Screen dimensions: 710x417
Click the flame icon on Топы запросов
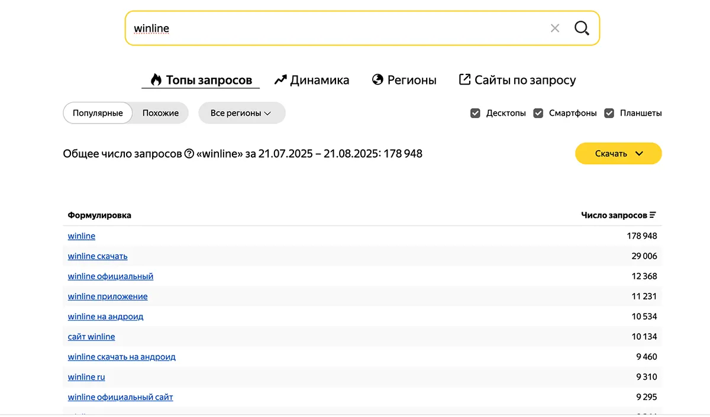pyautogui.click(x=155, y=79)
